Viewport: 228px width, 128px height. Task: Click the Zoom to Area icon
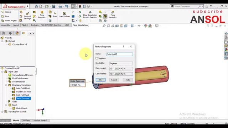click(x=108, y=26)
